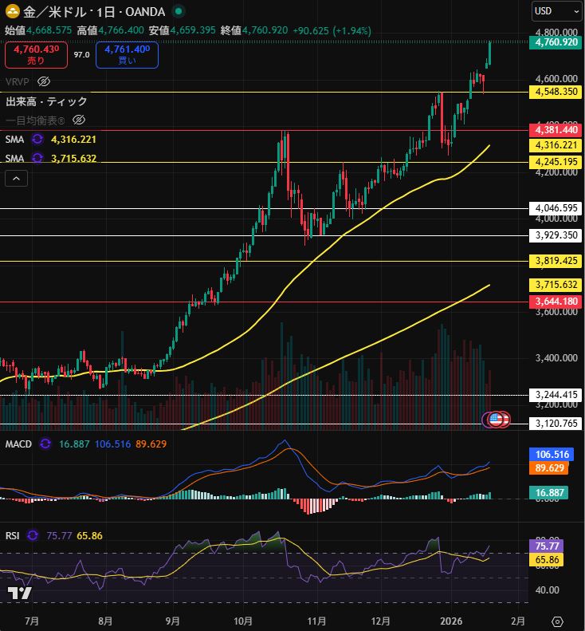Screen dimensions: 585x631
Task: Open the USD currency dropdown
Action: pyautogui.click(x=557, y=11)
